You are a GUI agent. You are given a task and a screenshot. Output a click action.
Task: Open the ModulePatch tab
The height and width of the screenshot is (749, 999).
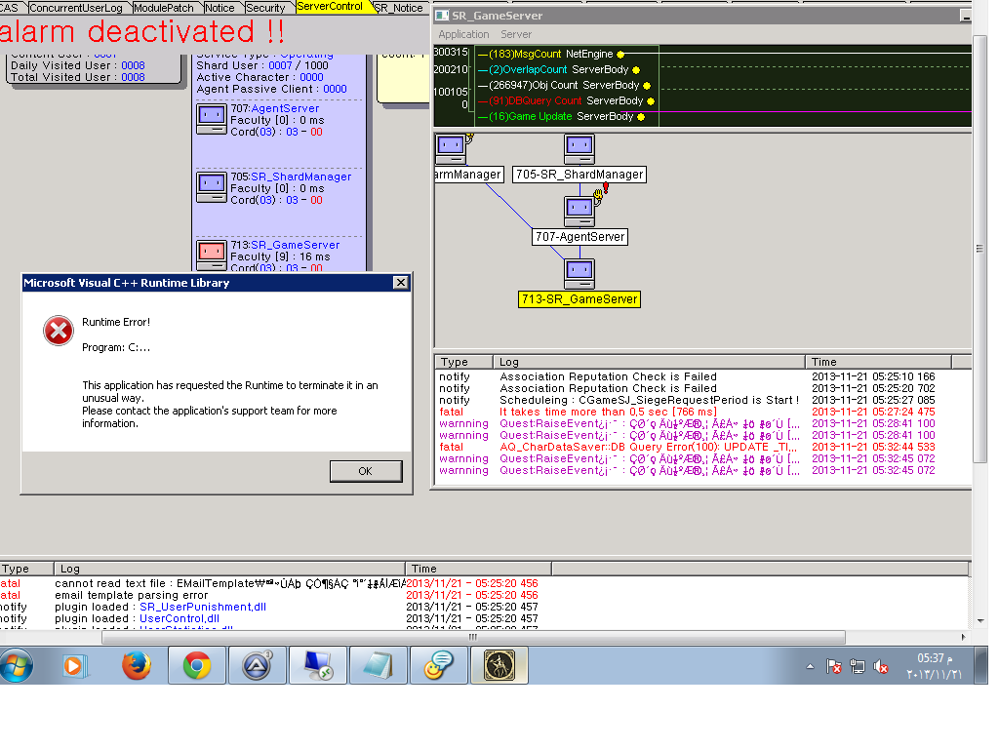pos(164,8)
